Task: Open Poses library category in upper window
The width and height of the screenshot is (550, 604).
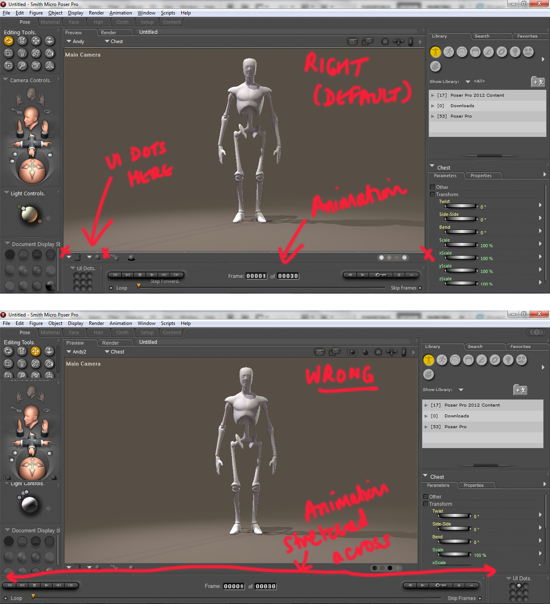Action: click(449, 52)
